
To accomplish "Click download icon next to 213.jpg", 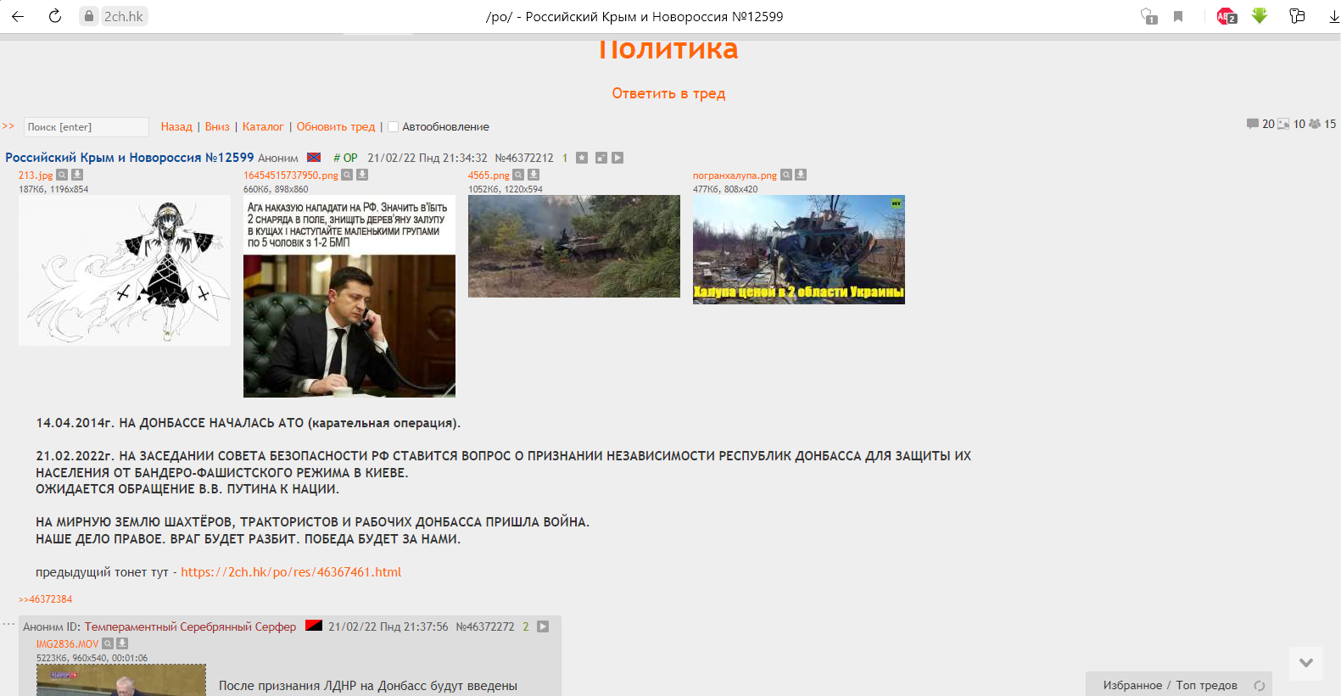I will [77, 175].
